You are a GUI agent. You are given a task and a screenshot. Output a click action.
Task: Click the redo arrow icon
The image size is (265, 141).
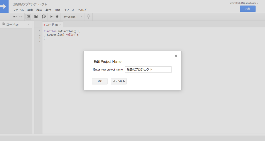click(21, 17)
